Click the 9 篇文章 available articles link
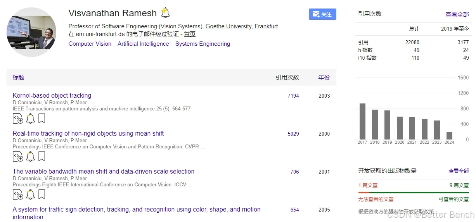The height and width of the screenshot is (222, 476). [x=459, y=185]
